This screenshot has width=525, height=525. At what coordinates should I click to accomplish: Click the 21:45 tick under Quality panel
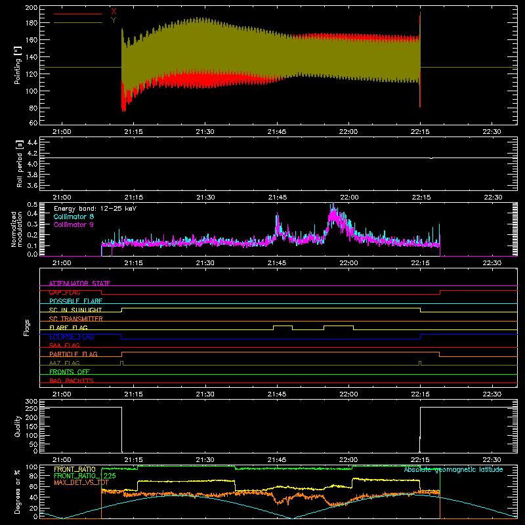coord(277,460)
